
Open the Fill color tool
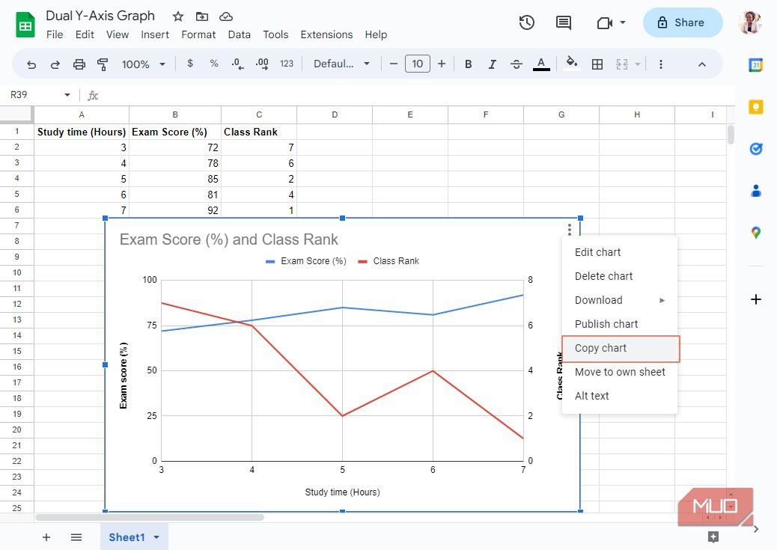[571, 64]
